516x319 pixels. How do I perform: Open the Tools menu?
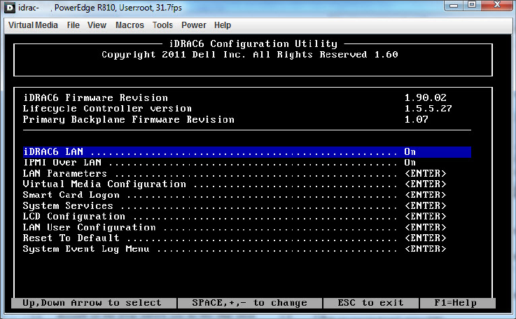(162, 25)
